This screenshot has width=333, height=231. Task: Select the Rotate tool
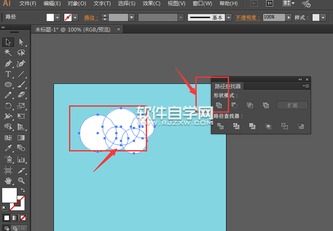8,106
